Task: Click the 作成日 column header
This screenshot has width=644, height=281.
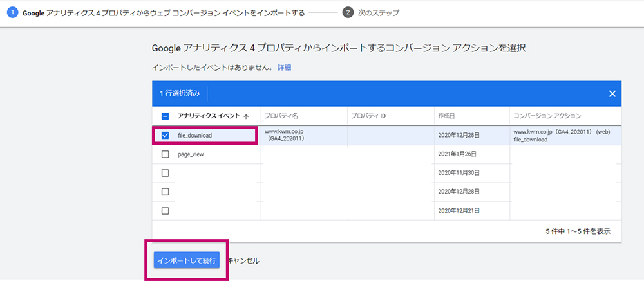Action: pyautogui.click(x=446, y=116)
